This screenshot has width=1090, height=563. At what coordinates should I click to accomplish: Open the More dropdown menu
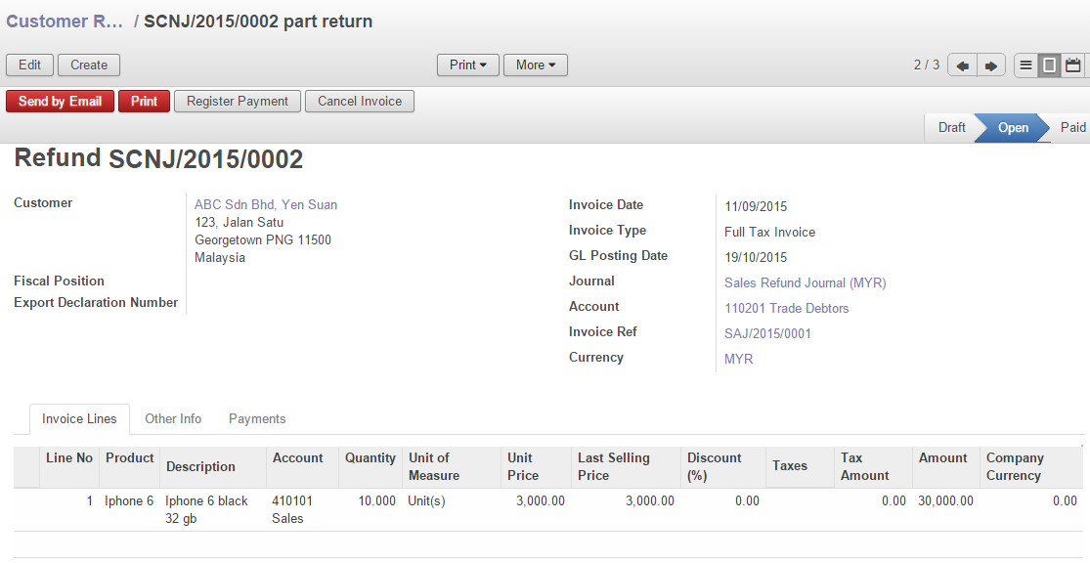(535, 65)
